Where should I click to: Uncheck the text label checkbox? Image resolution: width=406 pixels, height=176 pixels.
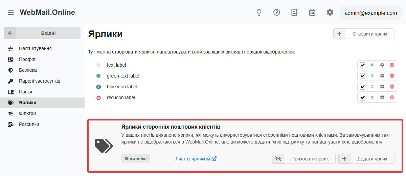(x=363, y=65)
